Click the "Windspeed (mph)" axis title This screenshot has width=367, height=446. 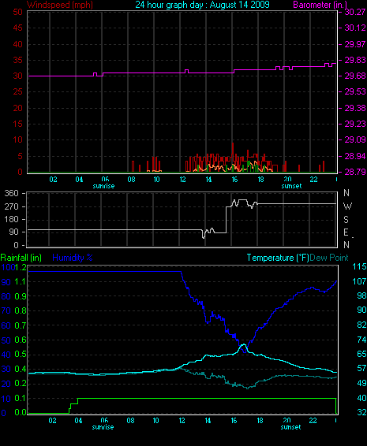click(60, 5)
